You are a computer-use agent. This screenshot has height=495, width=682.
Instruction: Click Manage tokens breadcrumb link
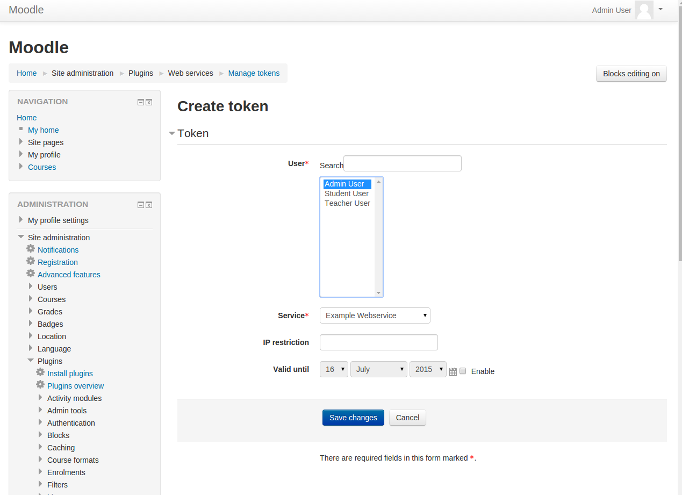[x=254, y=73]
